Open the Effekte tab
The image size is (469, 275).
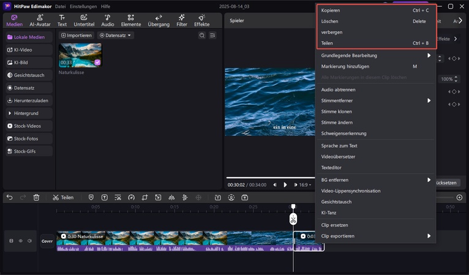click(202, 21)
